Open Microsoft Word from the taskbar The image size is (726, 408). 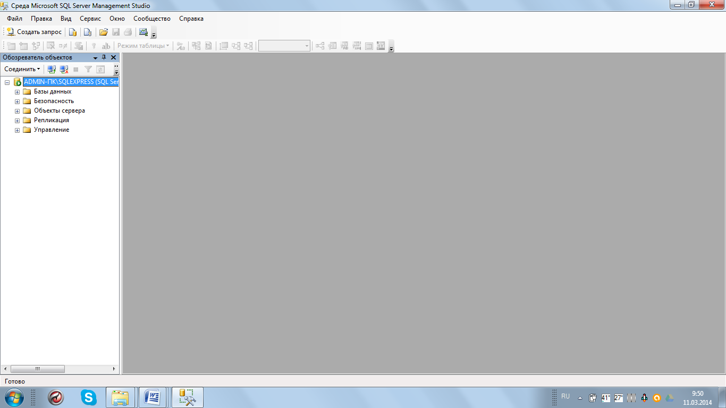(x=153, y=397)
